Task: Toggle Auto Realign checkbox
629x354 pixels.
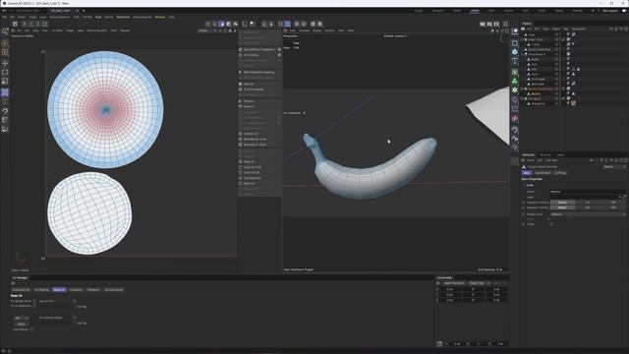Action: pyautogui.click(x=32, y=329)
